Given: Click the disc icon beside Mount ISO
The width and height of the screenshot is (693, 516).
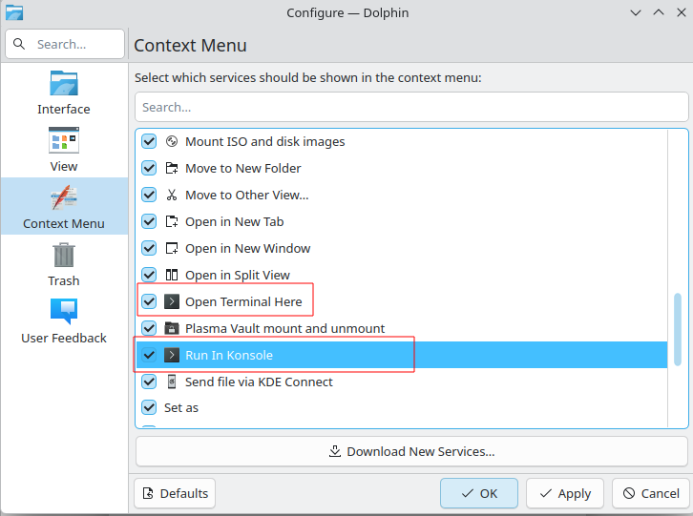Looking at the screenshot, I should pyautogui.click(x=172, y=141).
